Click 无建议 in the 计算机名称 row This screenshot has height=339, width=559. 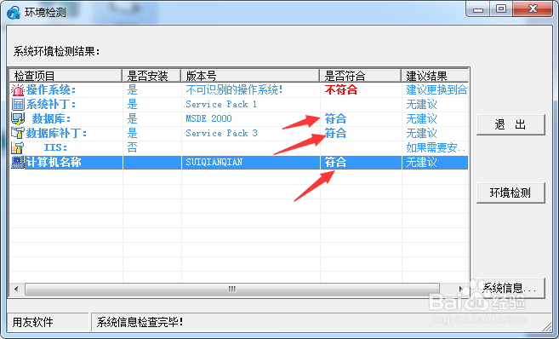point(421,162)
